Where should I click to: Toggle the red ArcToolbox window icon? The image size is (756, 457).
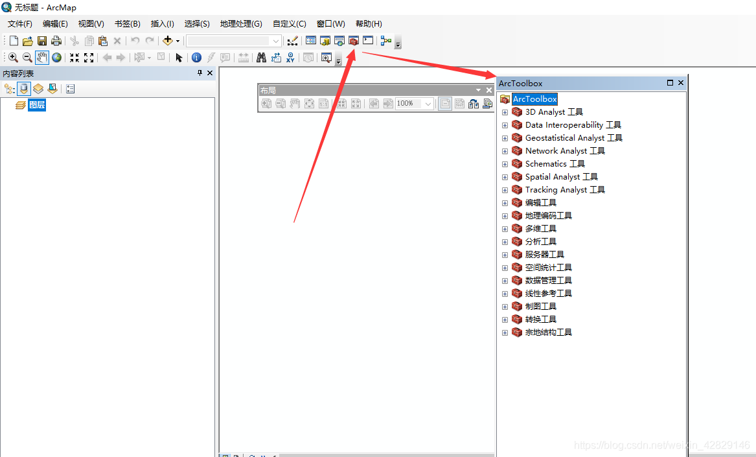(x=354, y=41)
